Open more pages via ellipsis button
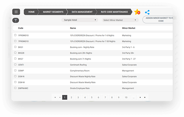Image resolution: width=184 pixels, height=117 pixels. [134, 97]
